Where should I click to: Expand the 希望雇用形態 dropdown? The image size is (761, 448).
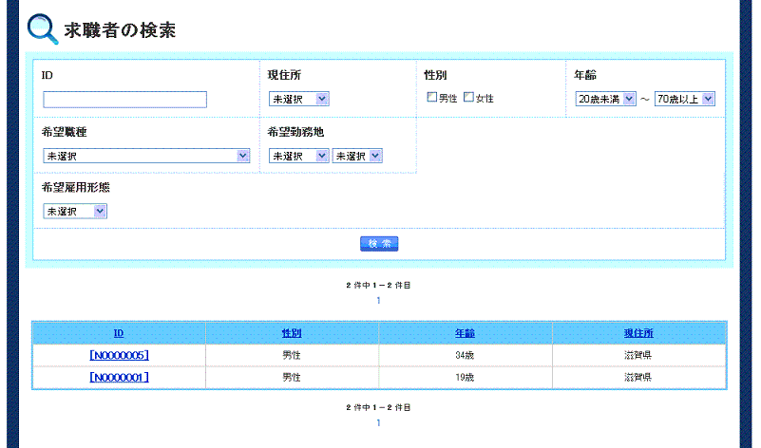[75, 211]
